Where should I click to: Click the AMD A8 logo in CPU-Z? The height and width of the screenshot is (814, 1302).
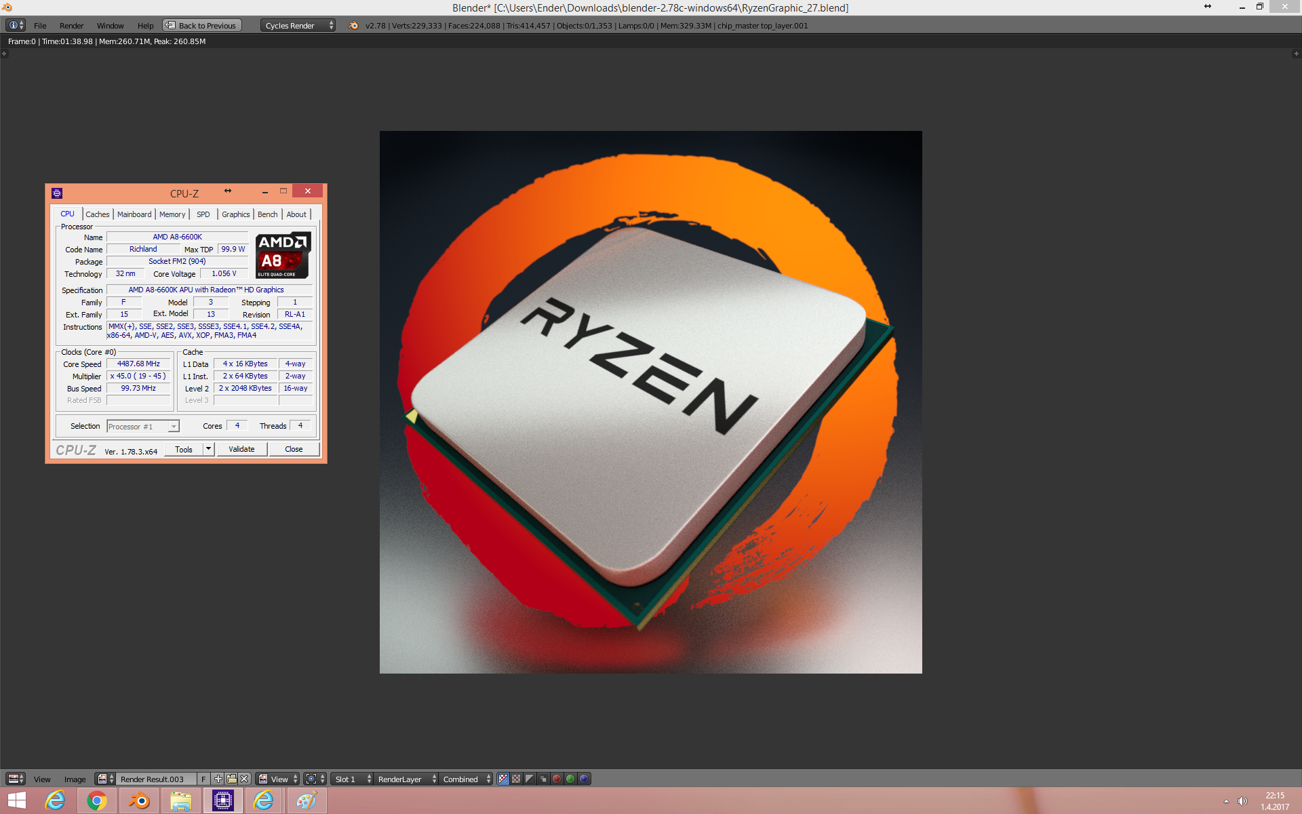tap(283, 255)
